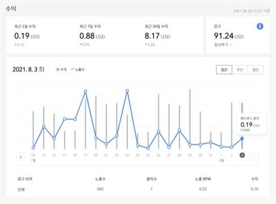The image size is (276, 204).
Task: Click the 최근 30일 수익 8.17 USD value
Action: coord(158,36)
